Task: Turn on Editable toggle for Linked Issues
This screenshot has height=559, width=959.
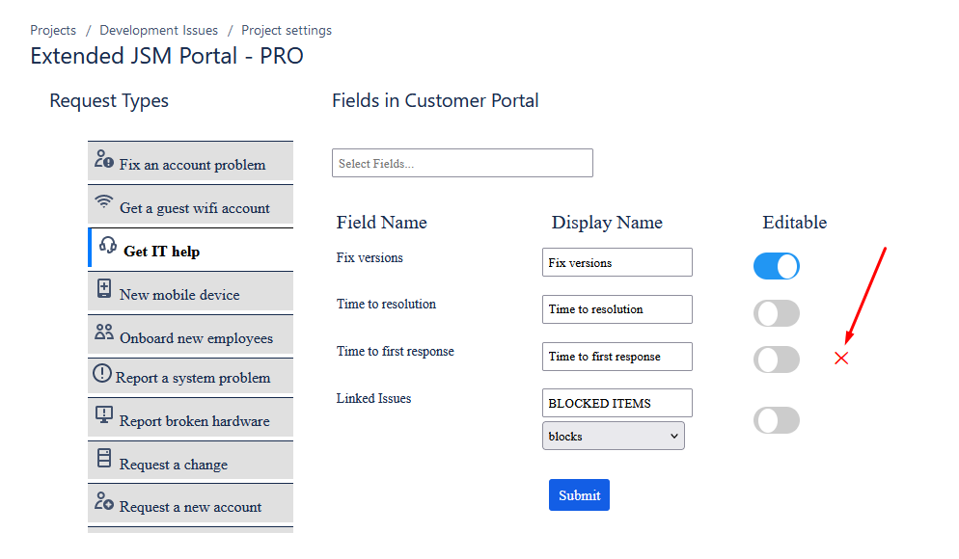Action: tap(777, 420)
